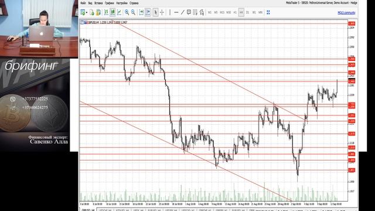Select the text label tool
The height and width of the screenshot is (211, 375).
pos(189,12)
